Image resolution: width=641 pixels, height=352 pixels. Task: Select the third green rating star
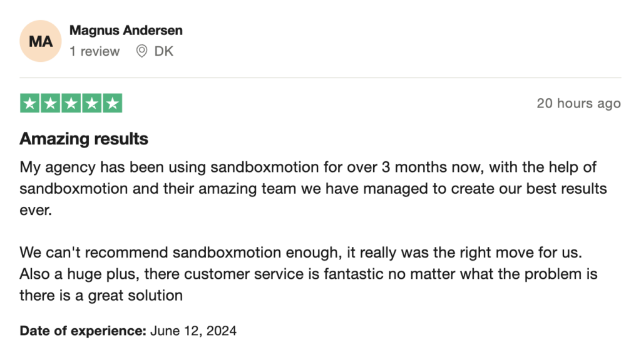coord(71,103)
